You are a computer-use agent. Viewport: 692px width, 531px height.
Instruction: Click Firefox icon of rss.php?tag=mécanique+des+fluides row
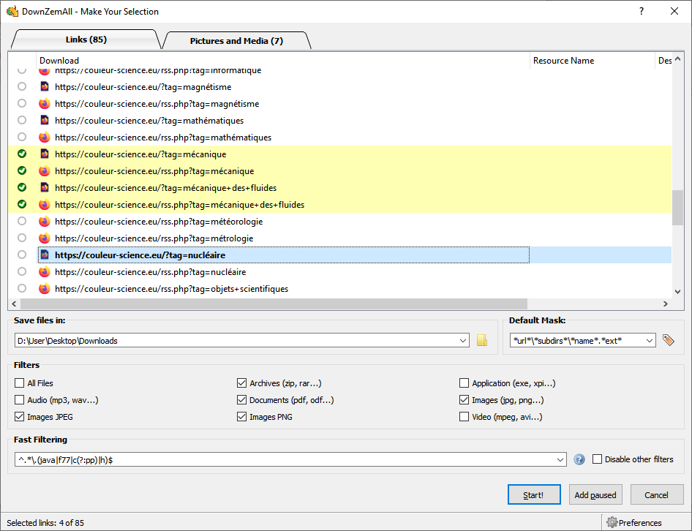click(x=45, y=204)
